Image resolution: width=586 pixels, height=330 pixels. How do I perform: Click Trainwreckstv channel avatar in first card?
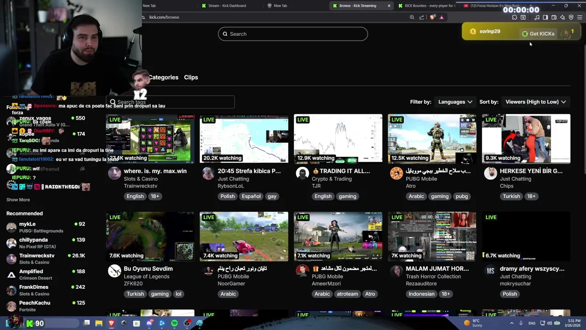click(x=114, y=174)
